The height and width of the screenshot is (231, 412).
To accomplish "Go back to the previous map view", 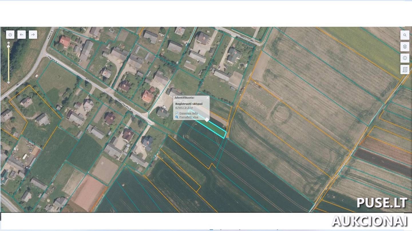I will pos(21,35).
